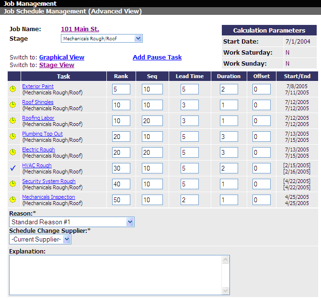Click the clock icon beside Exterior Paint
Viewport: 321px width, 299px height.
(12, 89)
